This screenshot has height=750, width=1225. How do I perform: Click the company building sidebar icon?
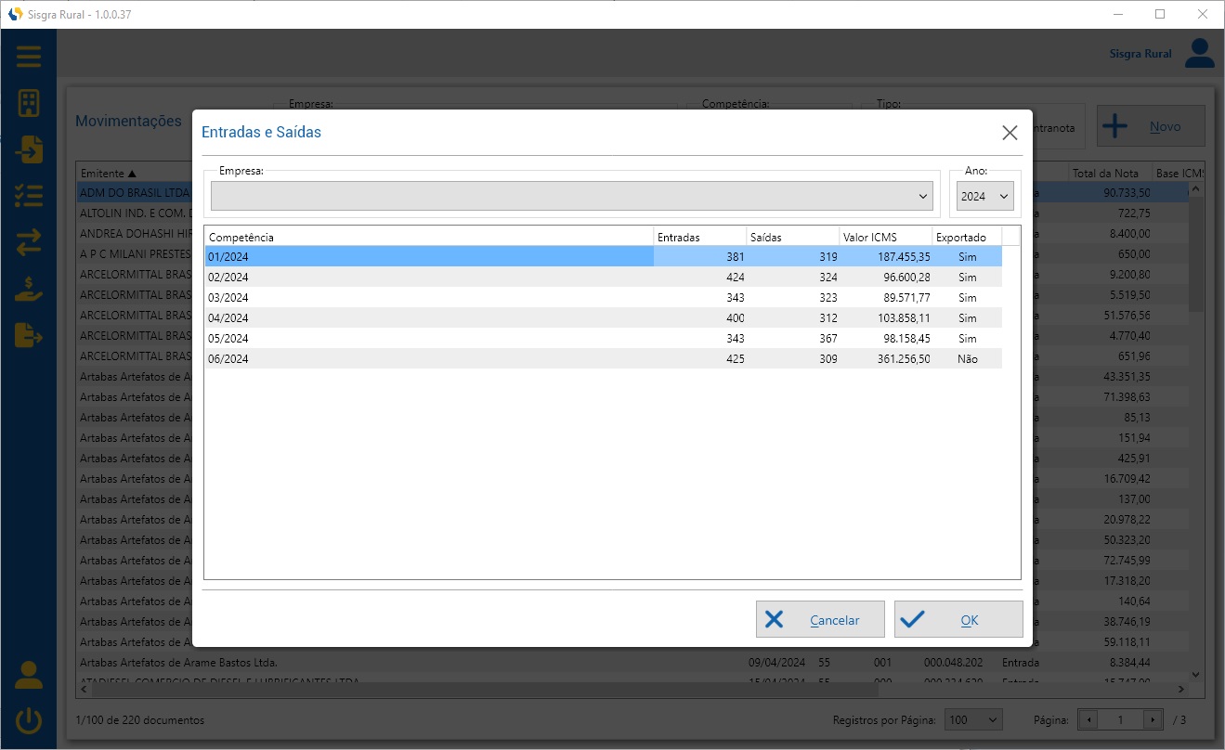pyautogui.click(x=29, y=103)
